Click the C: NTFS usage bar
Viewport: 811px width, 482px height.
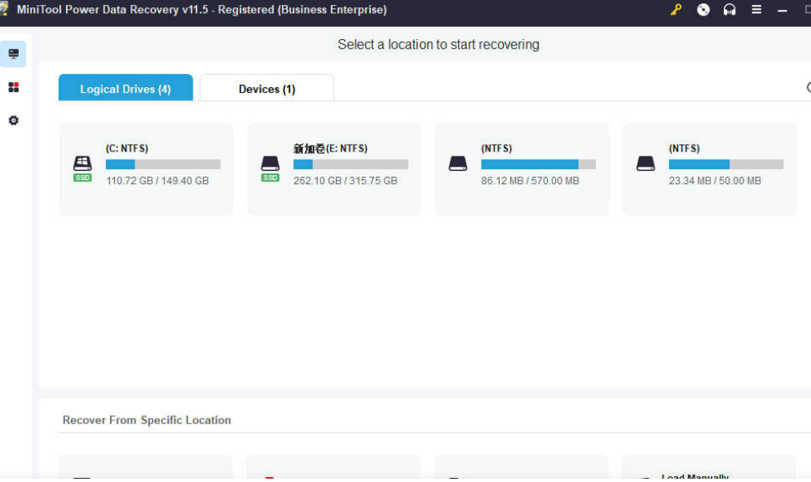tap(163, 164)
